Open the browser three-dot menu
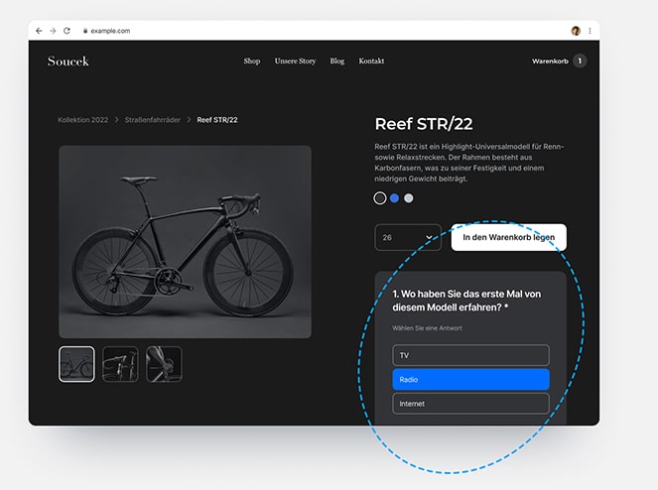The width and height of the screenshot is (658, 490). pyautogui.click(x=590, y=31)
